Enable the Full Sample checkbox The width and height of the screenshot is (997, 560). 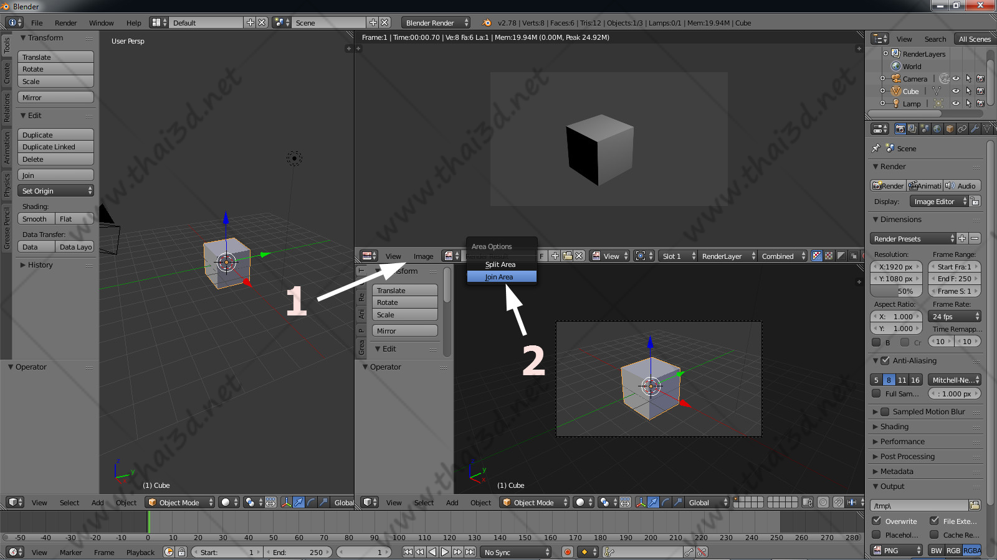tap(876, 394)
